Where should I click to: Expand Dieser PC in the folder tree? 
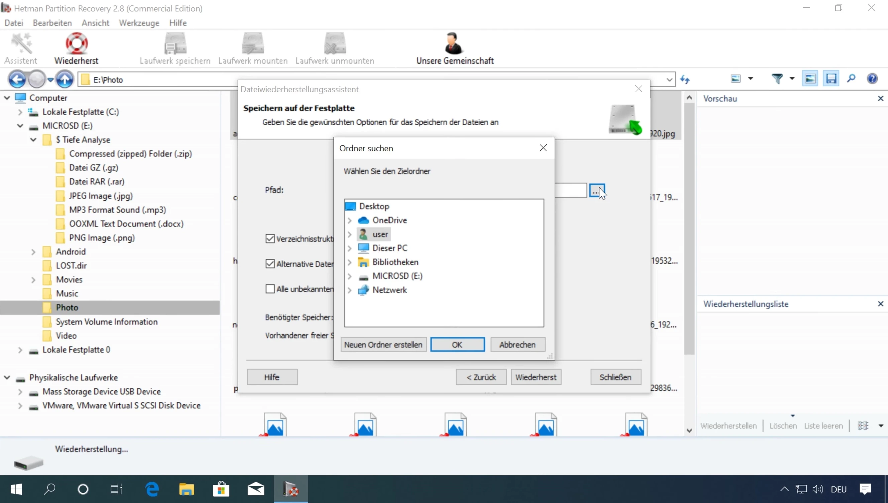coord(350,248)
